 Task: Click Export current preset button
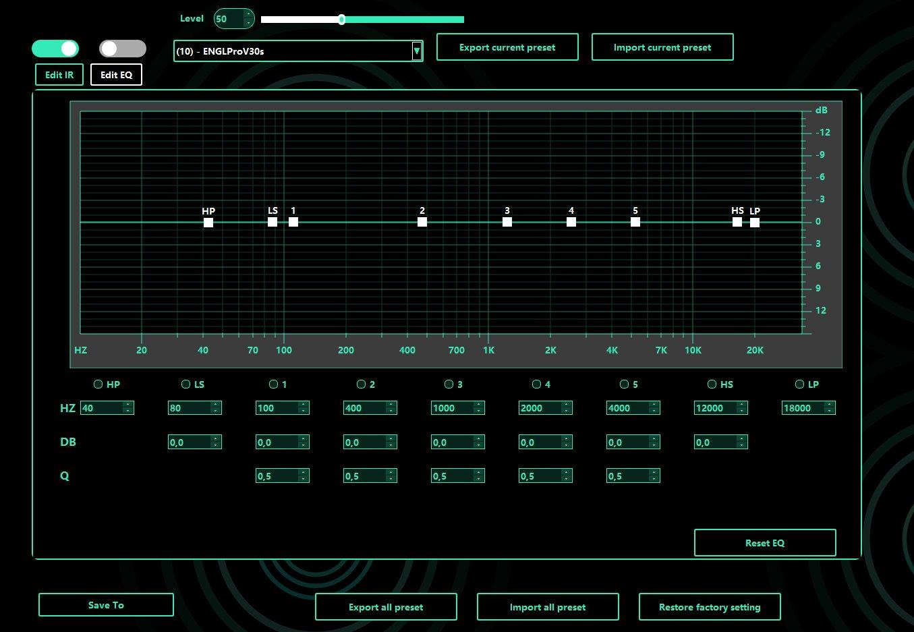(507, 47)
